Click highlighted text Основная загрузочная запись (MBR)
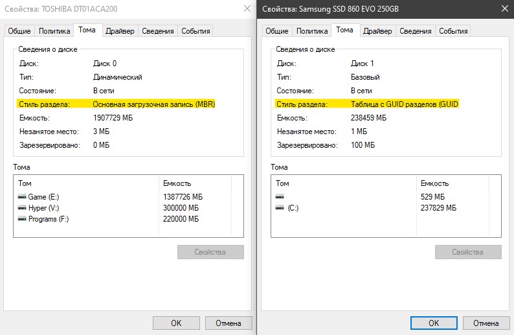 click(154, 104)
